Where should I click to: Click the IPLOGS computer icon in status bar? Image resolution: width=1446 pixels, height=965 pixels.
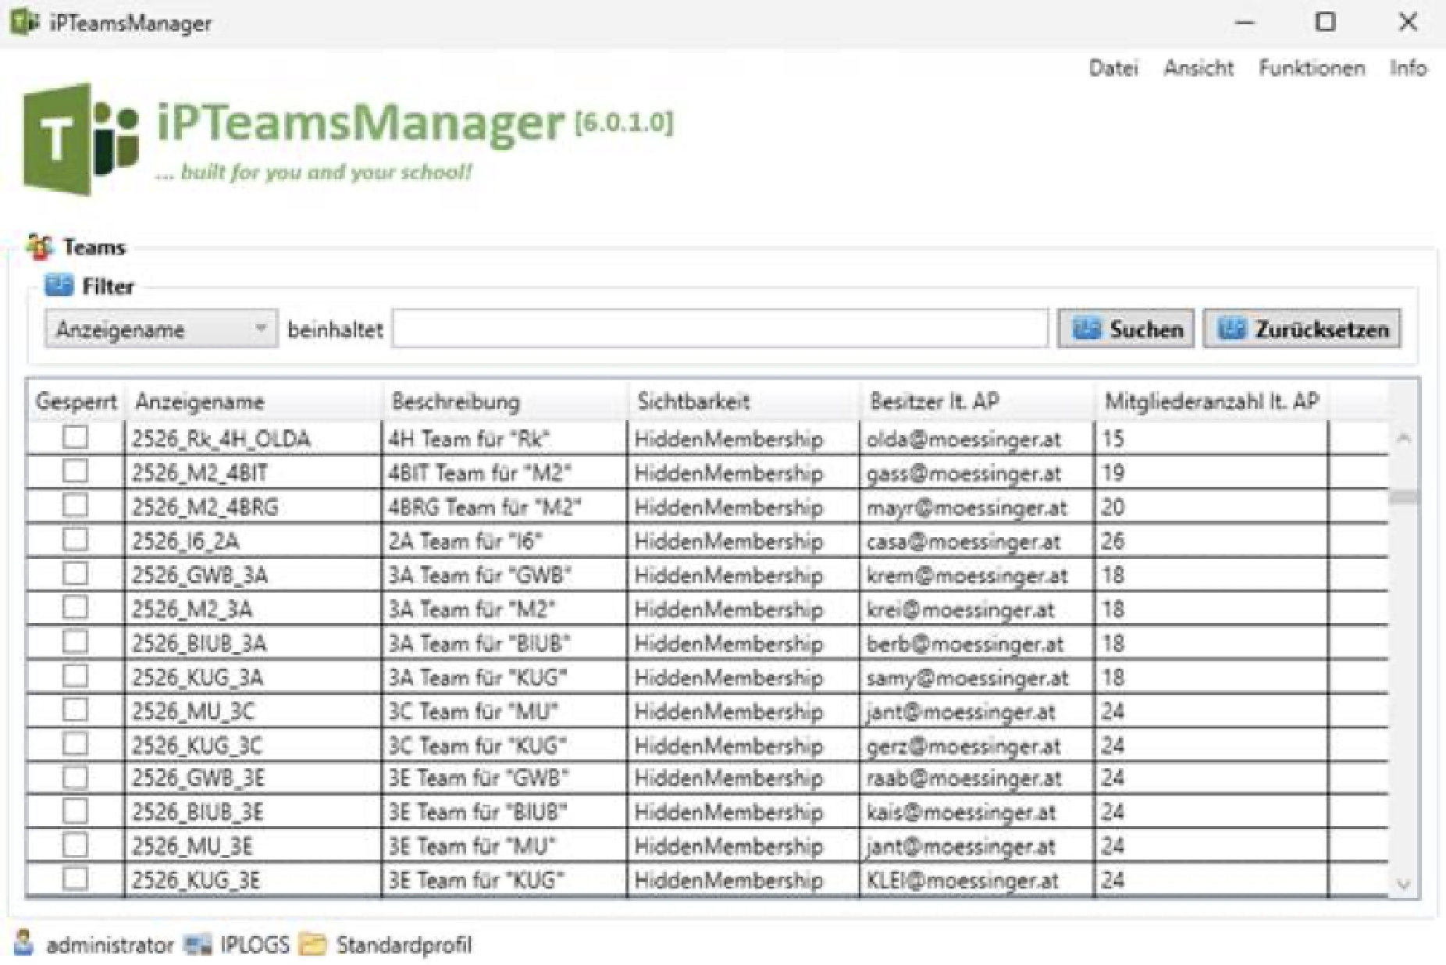click(198, 945)
